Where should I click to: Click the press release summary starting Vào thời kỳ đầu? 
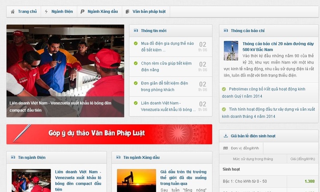click(268, 66)
